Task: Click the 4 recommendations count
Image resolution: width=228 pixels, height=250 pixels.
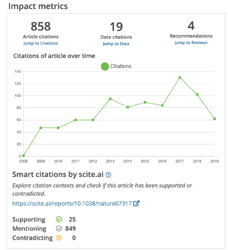Action: (x=191, y=26)
